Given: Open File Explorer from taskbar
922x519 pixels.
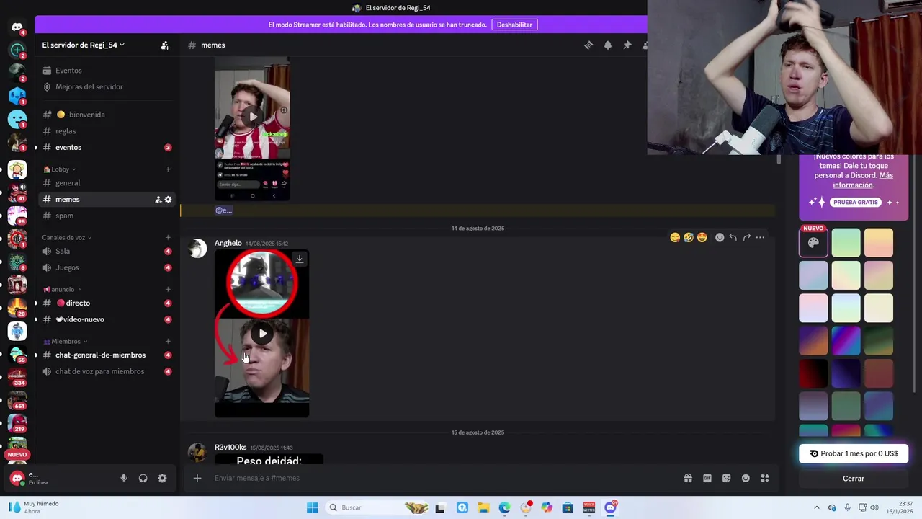Looking at the screenshot, I should tap(483, 507).
